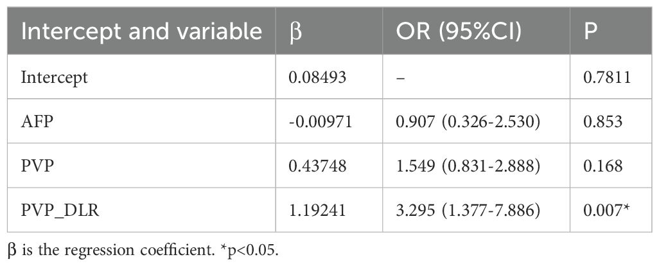659x266 pixels.
Task: Click the β column header
Action: [295, 31]
